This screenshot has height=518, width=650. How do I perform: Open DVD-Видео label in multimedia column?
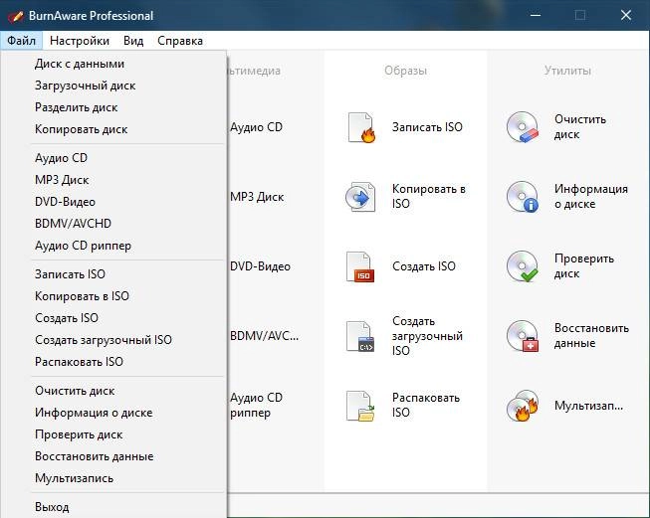260,266
